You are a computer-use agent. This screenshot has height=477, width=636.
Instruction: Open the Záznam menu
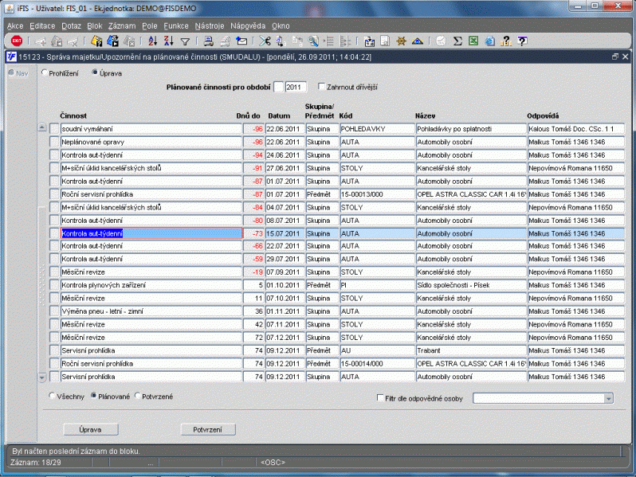click(x=122, y=26)
